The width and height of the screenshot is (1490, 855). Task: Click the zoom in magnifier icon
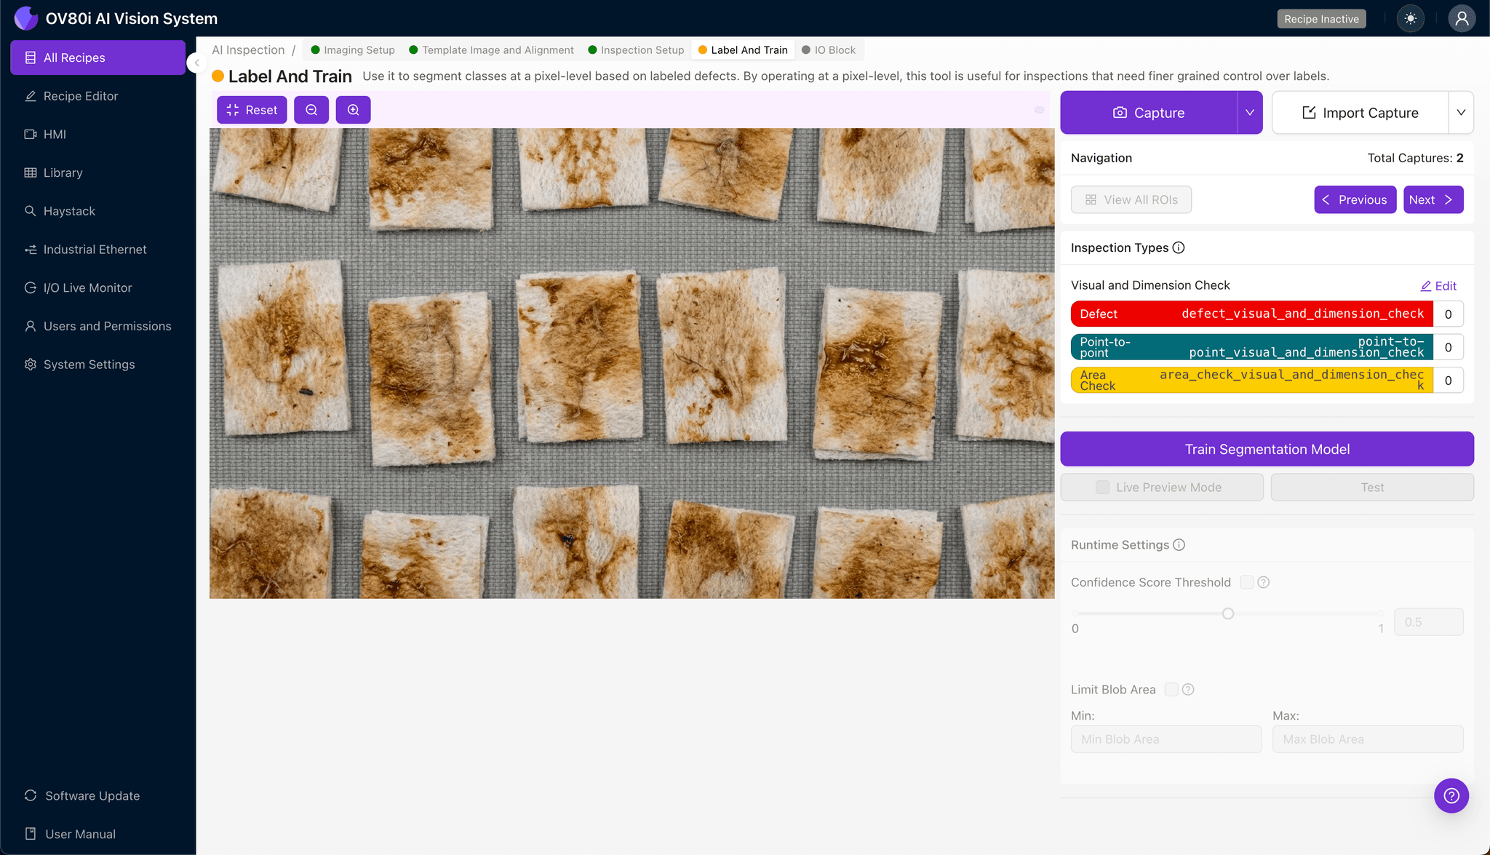tap(353, 110)
